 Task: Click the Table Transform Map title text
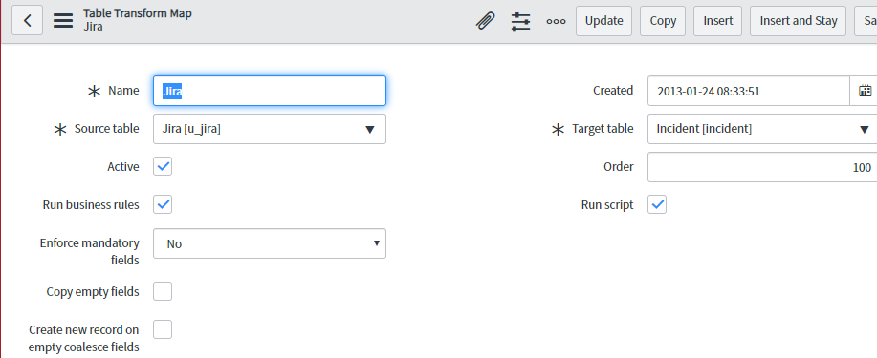tap(138, 13)
